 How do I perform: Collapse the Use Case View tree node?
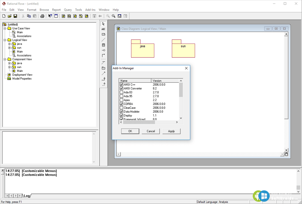4,28
